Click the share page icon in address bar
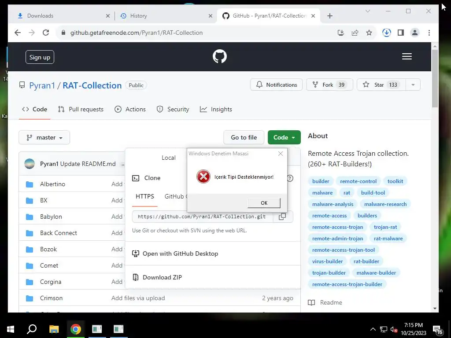The width and height of the screenshot is (451, 338). [355, 33]
